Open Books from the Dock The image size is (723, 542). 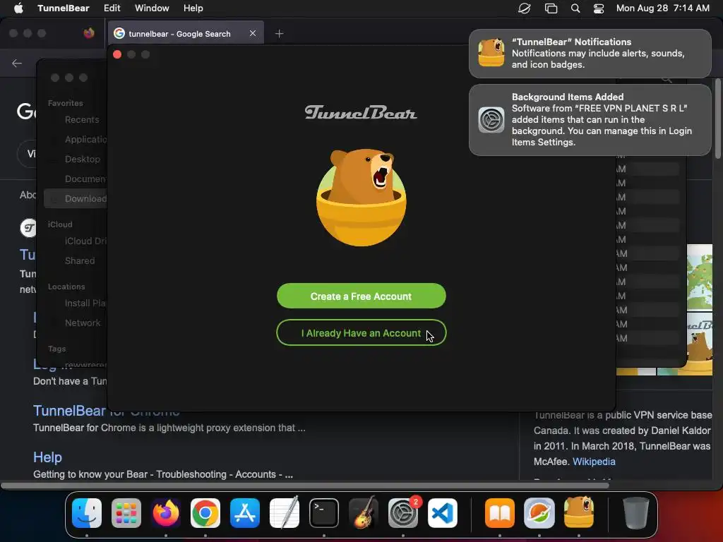500,513
